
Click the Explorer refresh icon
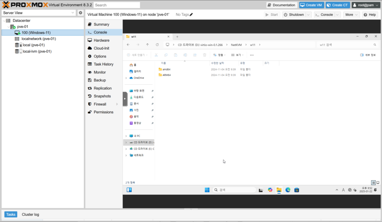pos(157,45)
